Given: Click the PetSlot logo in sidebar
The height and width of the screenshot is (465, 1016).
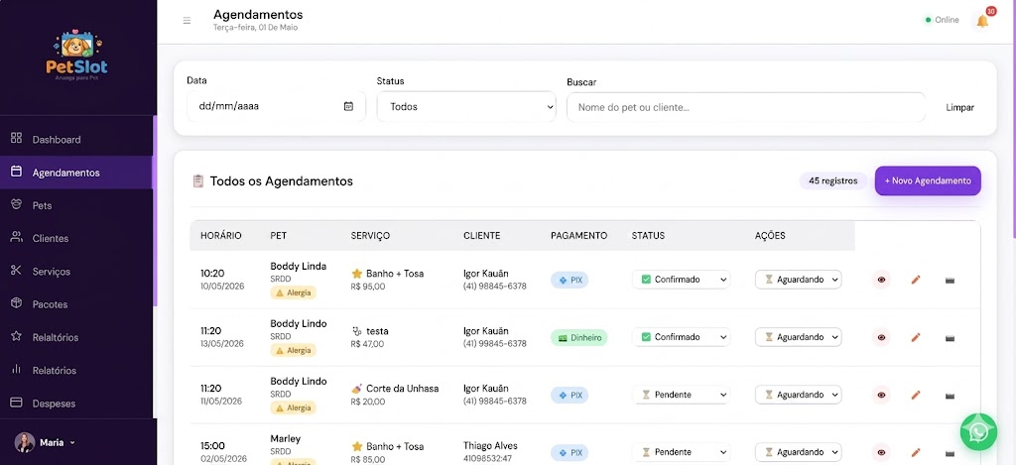Looking at the screenshot, I should [77, 56].
